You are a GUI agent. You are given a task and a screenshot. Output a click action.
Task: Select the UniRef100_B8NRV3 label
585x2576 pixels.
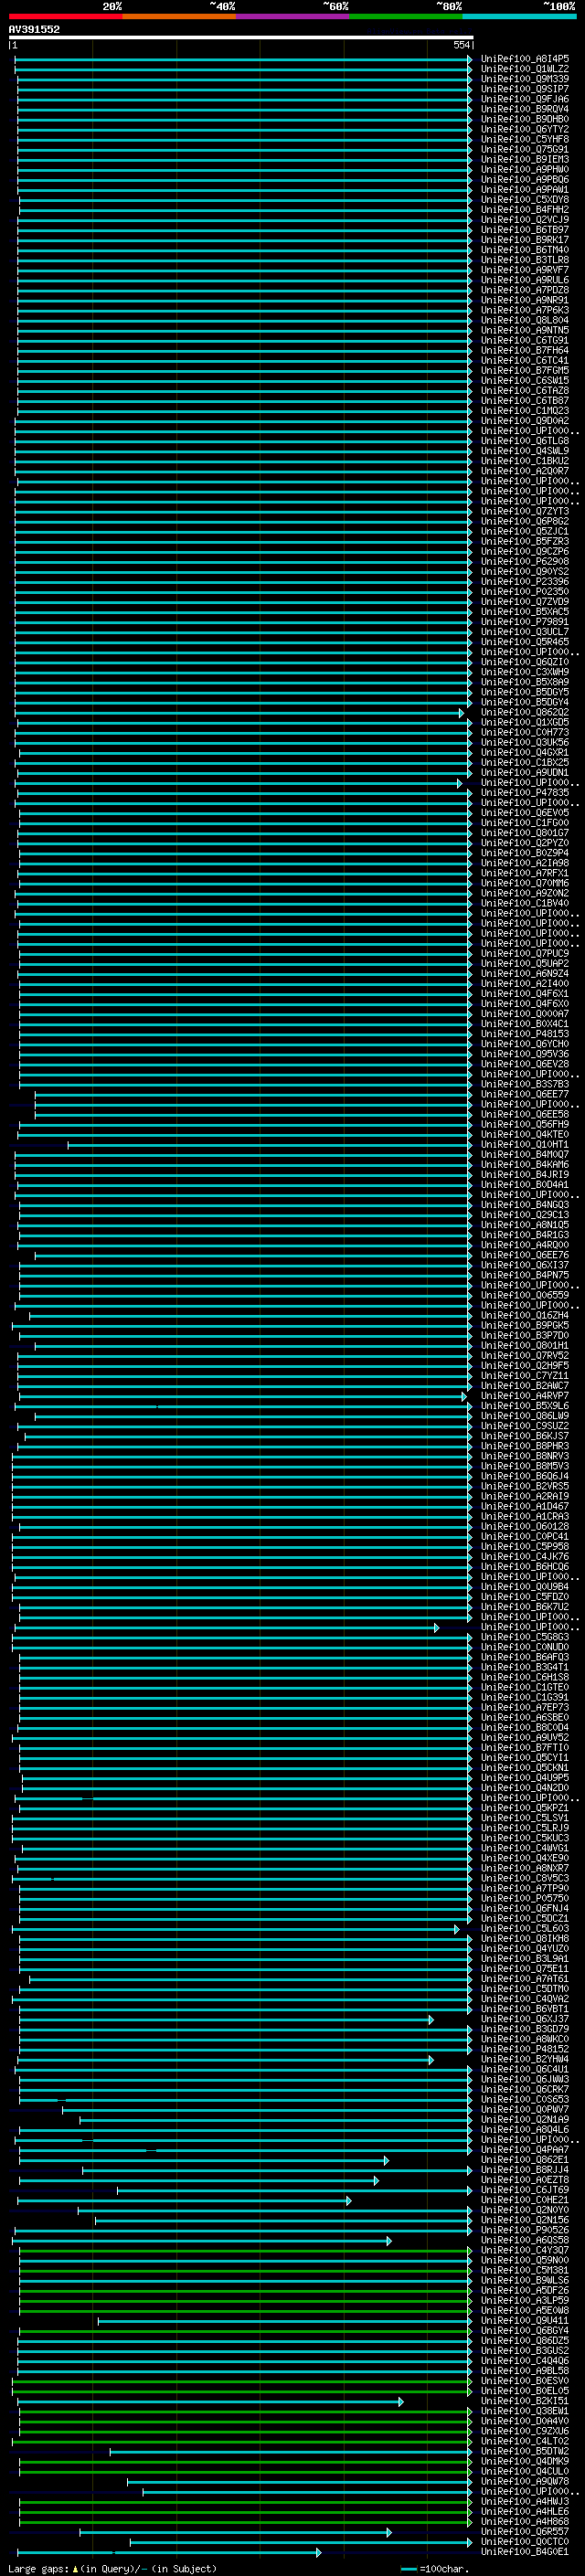525,1456
